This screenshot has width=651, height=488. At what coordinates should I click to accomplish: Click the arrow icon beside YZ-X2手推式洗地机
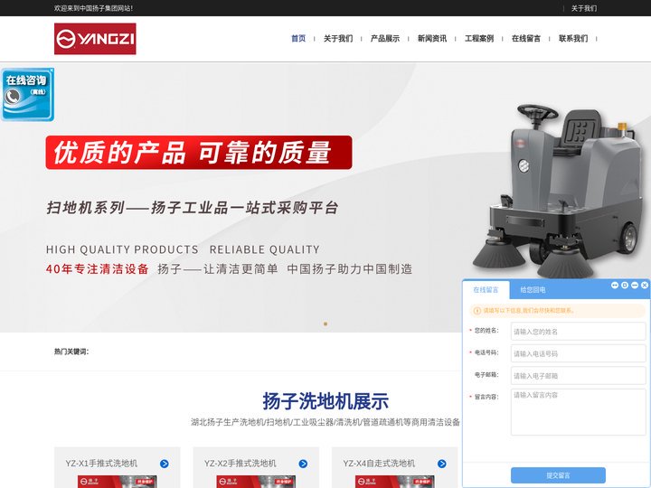[x=303, y=464]
